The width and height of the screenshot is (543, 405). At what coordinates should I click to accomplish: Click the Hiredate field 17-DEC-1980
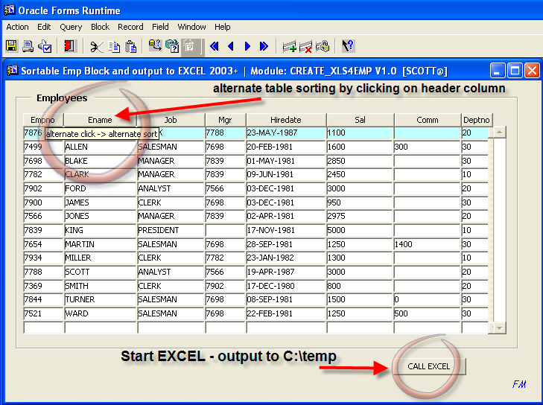tap(286, 286)
